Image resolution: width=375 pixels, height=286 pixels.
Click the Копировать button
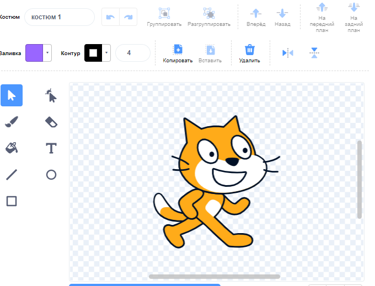click(x=178, y=53)
